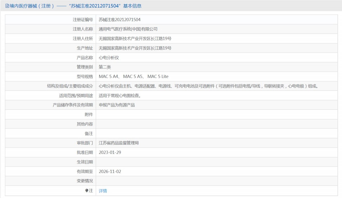Click 申报产品为有源产品 storage condition value
This screenshot has height=198, width=342.
(x=117, y=105)
